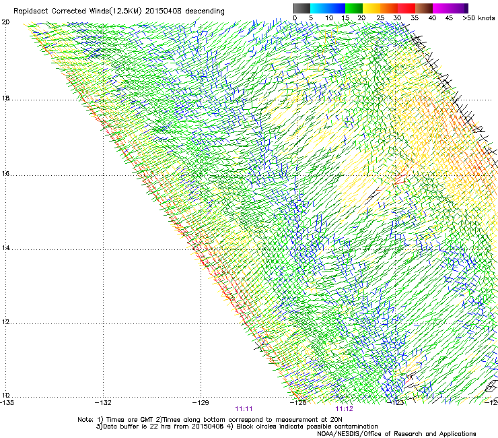
Task: Click the gray 0-5 knots color segment
Action: [301, 8]
